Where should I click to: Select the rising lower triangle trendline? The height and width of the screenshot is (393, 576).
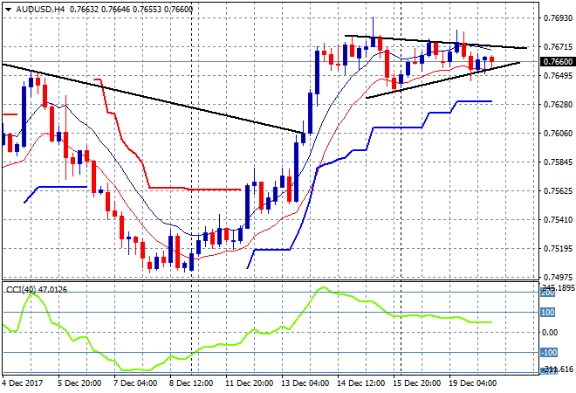point(443,80)
